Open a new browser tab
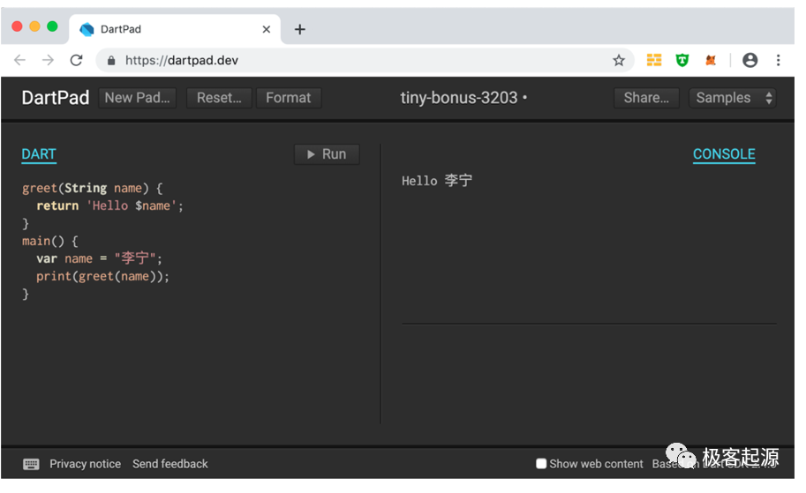806x493 pixels. pos(300,29)
